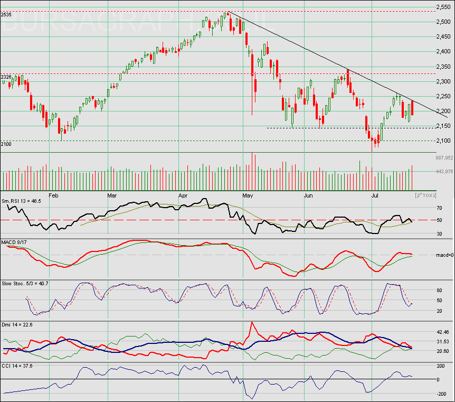This screenshot has width=455, height=402.
Task: Click the last red candlestick in July
Action: click(x=412, y=108)
